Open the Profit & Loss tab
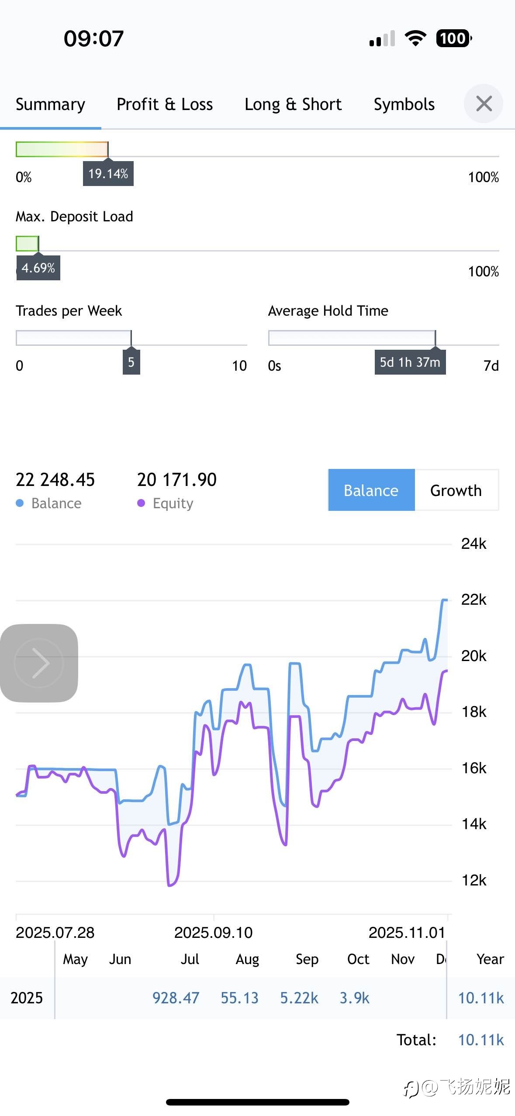Image resolution: width=515 pixels, height=1116 pixels. [x=165, y=105]
